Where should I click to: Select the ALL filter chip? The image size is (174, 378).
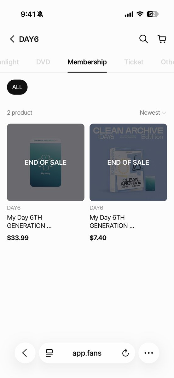tap(17, 87)
